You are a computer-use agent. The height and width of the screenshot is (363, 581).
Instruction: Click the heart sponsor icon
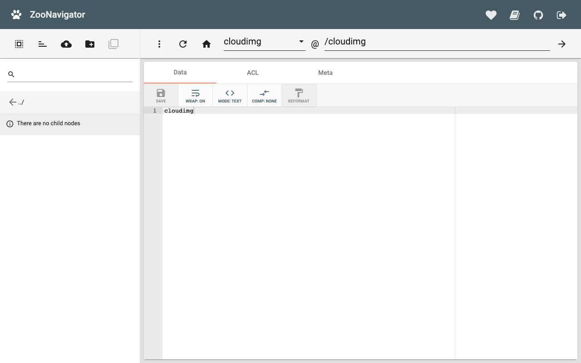click(491, 15)
